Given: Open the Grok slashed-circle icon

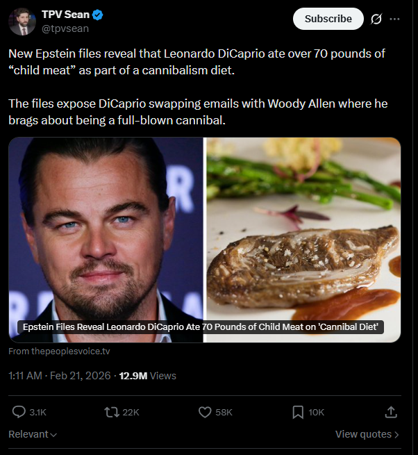Looking at the screenshot, I should (x=376, y=19).
